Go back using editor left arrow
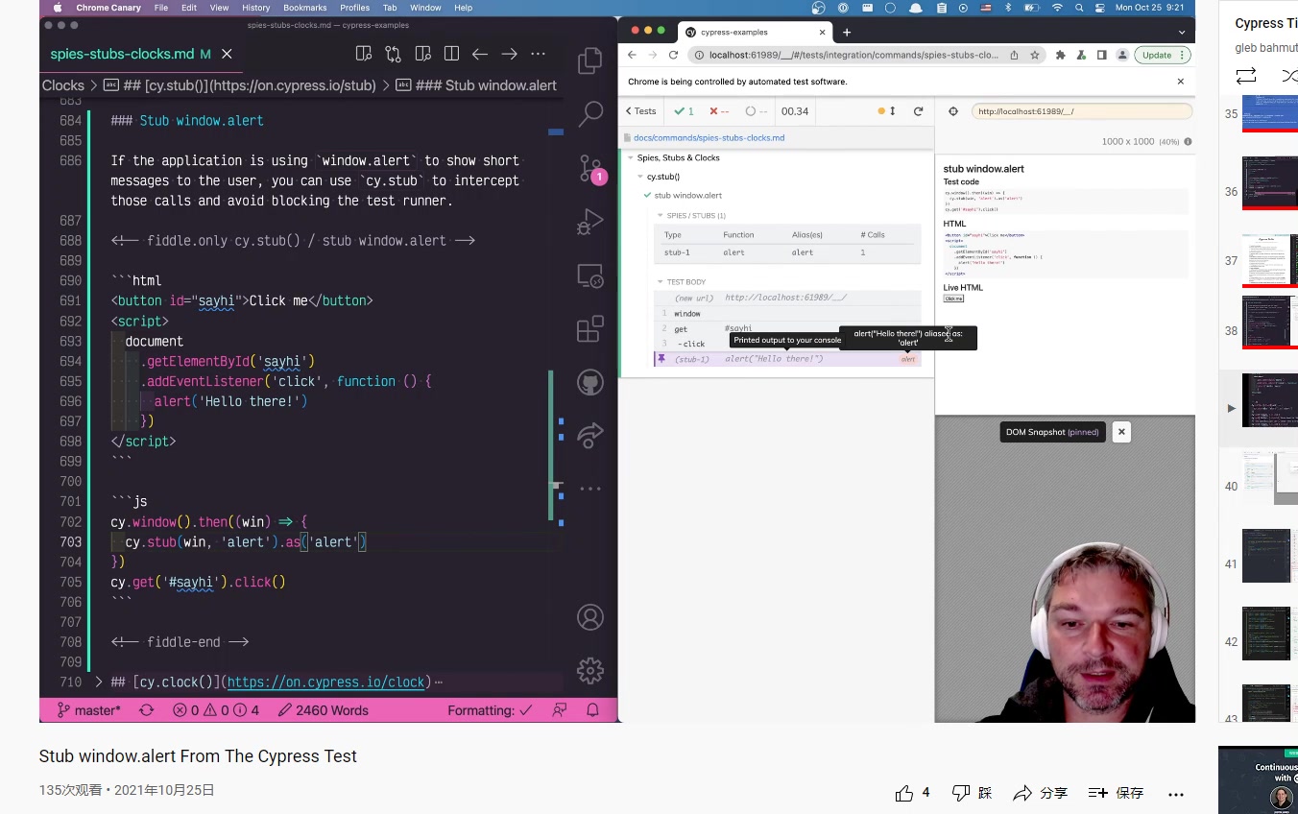1298x814 pixels. (480, 54)
